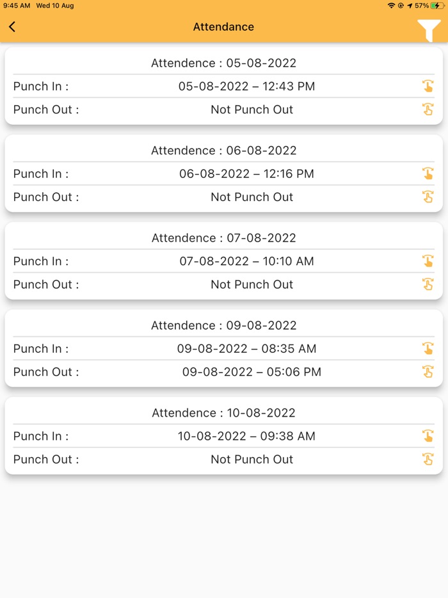Tap the battery indicator in status bar
Viewport: 448px width, 598px height.
coord(436,6)
